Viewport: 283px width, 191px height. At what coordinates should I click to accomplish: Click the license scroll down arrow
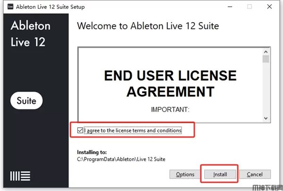click(x=266, y=118)
